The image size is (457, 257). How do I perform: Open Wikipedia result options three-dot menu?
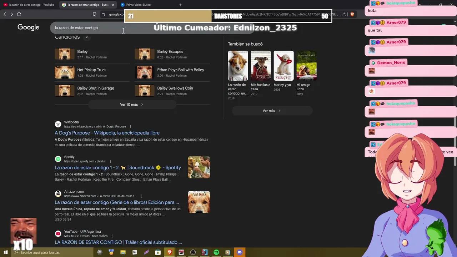pos(131,127)
